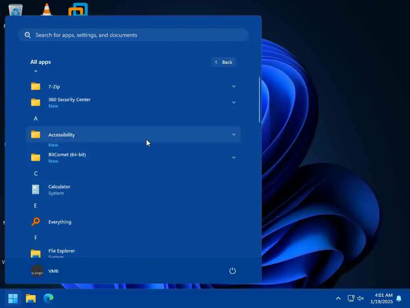This screenshot has height=308, width=410.
Task: Open File Explorer from All apps
Action: tap(133, 253)
